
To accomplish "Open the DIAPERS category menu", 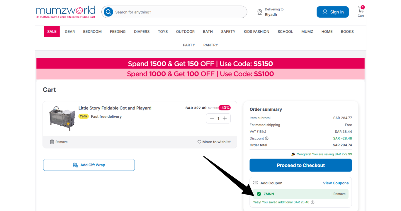I will [x=142, y=32].
